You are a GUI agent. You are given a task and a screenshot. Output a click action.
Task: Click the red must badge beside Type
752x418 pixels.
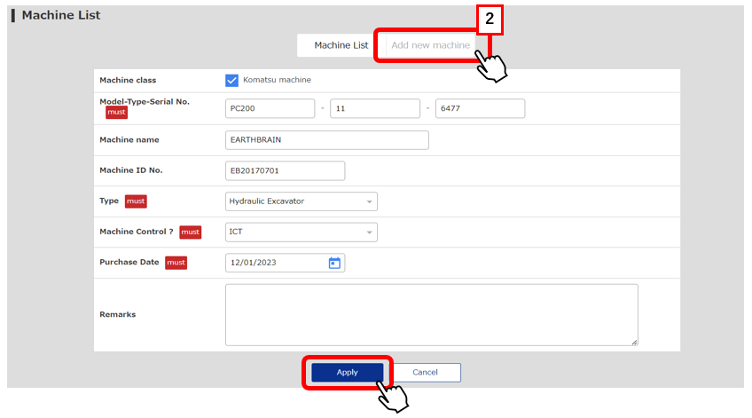[136, 201]
